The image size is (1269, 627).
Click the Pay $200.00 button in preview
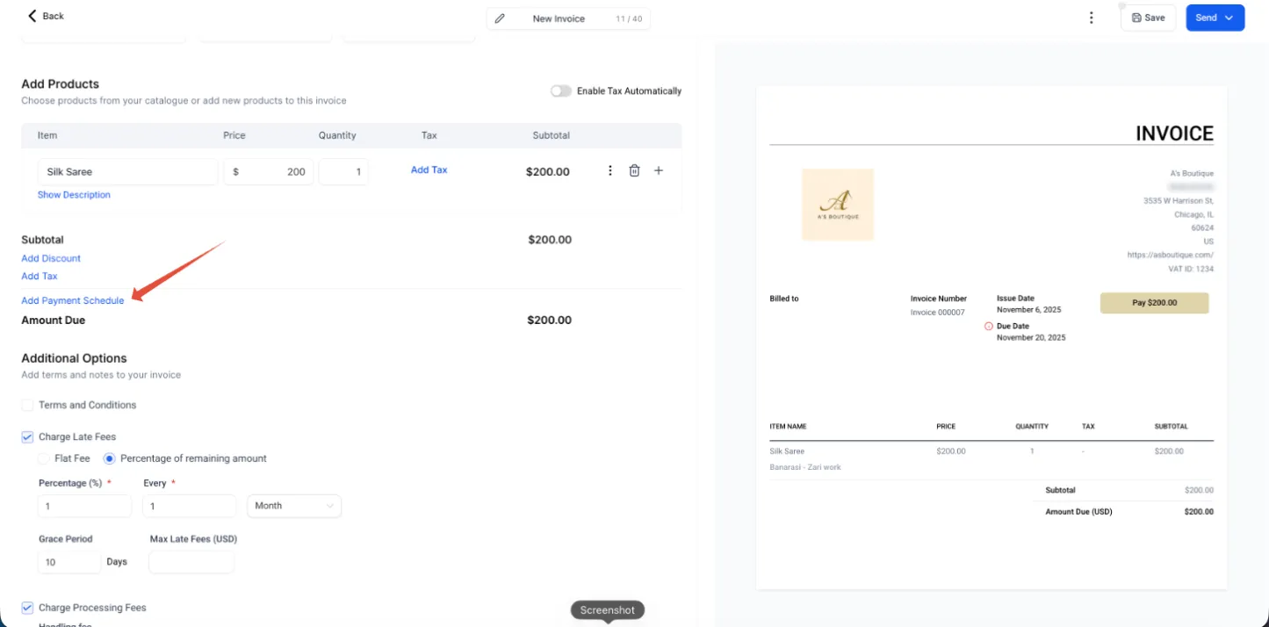[x=1154, y=302]
